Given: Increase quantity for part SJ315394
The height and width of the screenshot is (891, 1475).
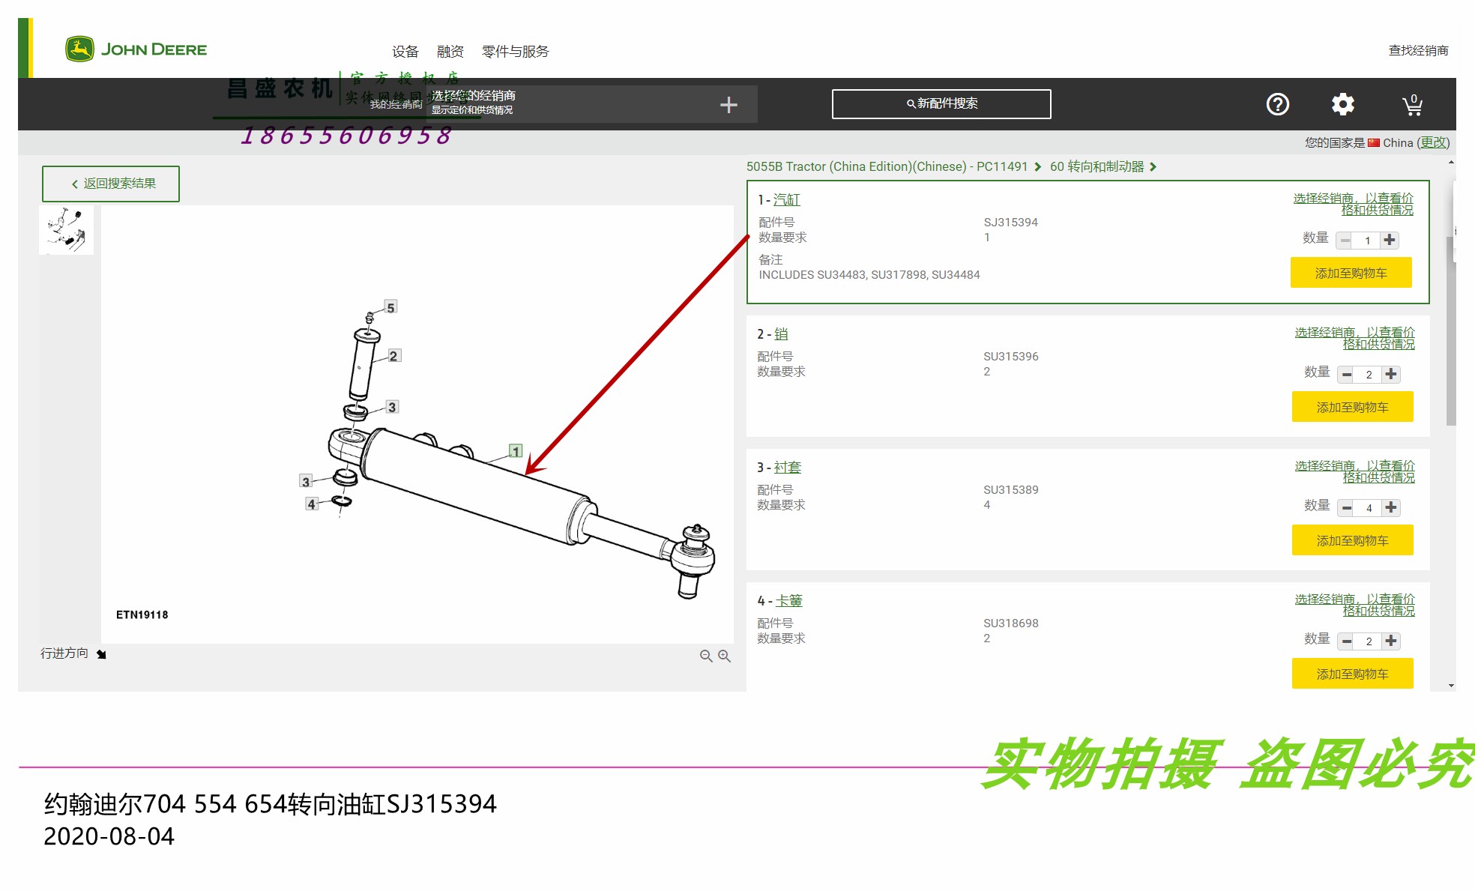Looking at the screenshot, I should click(1390, 240).
